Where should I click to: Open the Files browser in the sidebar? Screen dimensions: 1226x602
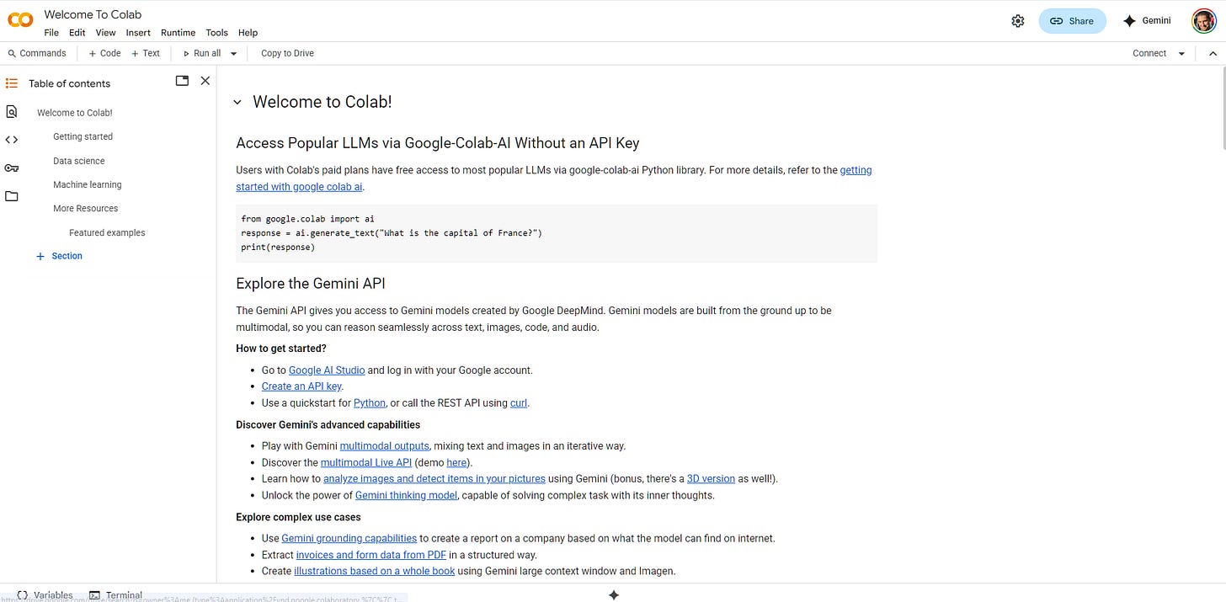[11, 196]
